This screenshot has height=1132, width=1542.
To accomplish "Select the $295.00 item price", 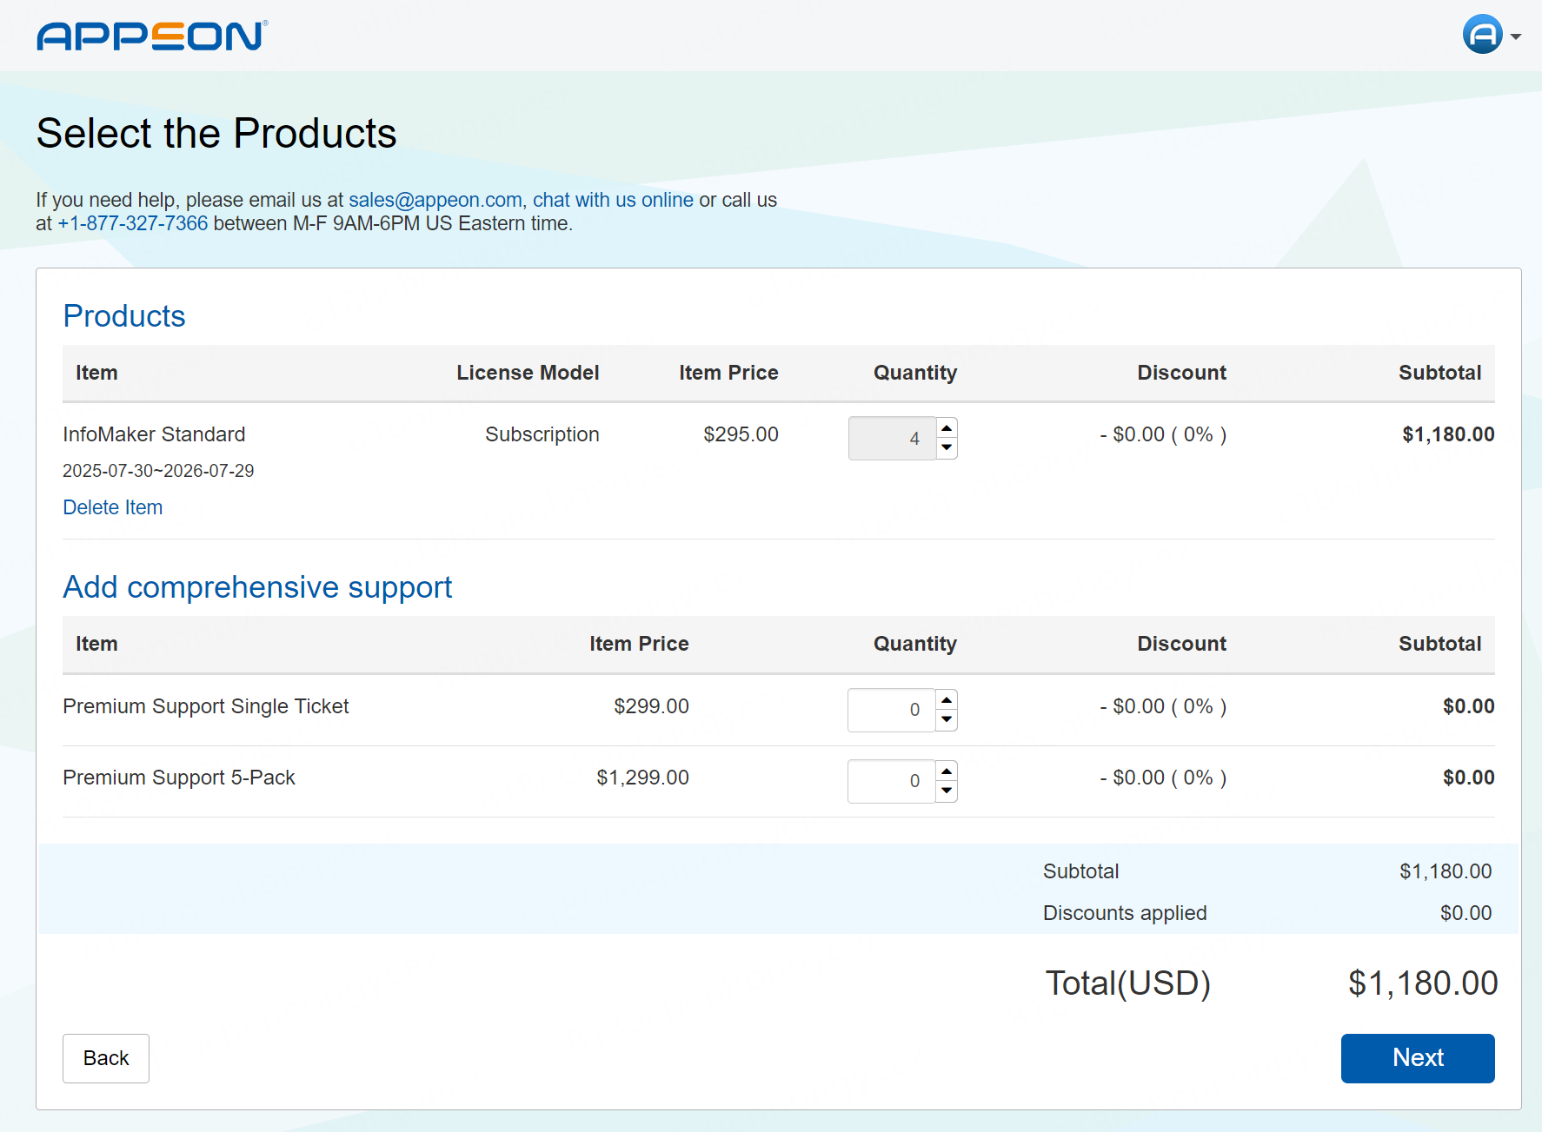I will coord(741,434).
